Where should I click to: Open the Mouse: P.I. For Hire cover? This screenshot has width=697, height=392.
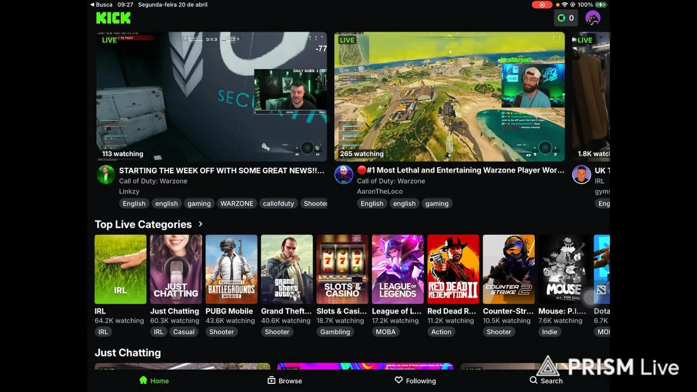(x=564, y=269)
